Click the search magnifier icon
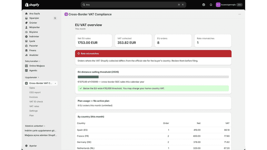This screenshot has width=267, height=150. [x=84, y=5]
